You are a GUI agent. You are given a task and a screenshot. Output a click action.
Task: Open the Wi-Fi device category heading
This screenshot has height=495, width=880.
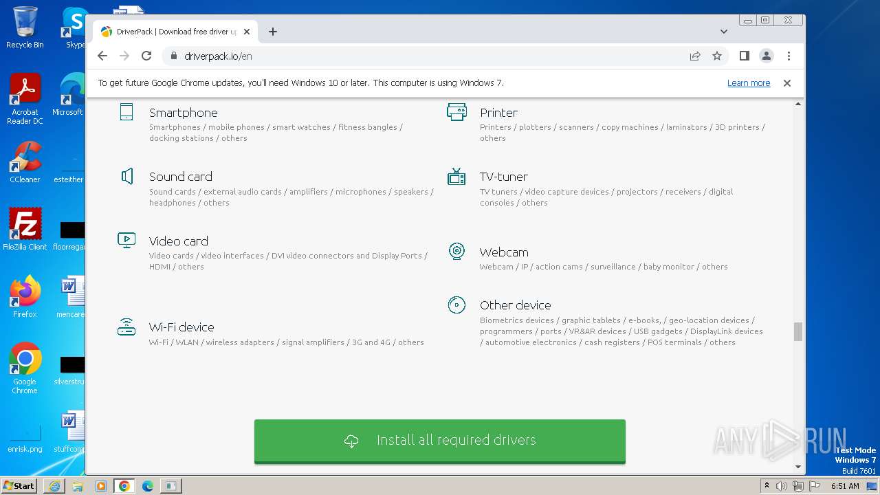pyautogui.click(x=181, y=327)
